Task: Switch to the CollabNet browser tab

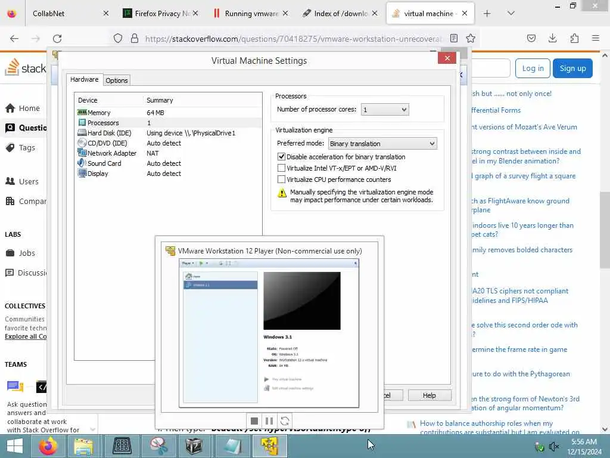Action: [x=70, y=14]
